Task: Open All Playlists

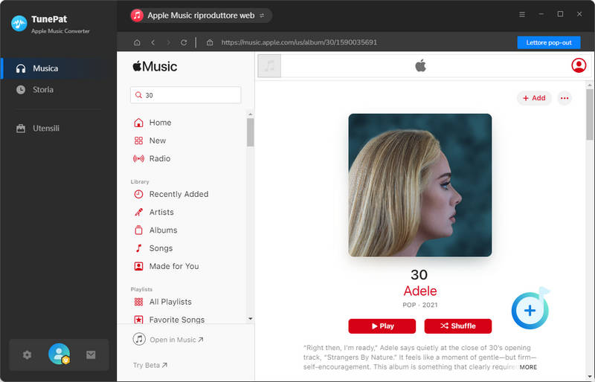Action: pyautogui.click(x=163, y=302)
